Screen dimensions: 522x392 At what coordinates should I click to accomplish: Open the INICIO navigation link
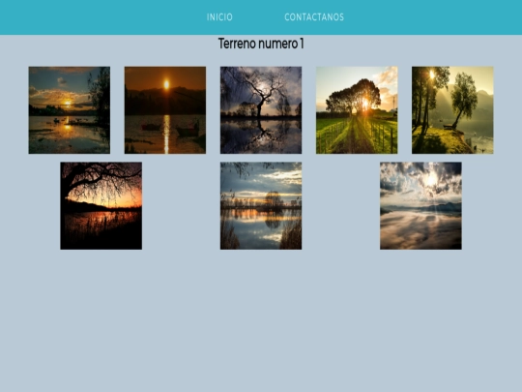tap(219, 17)
